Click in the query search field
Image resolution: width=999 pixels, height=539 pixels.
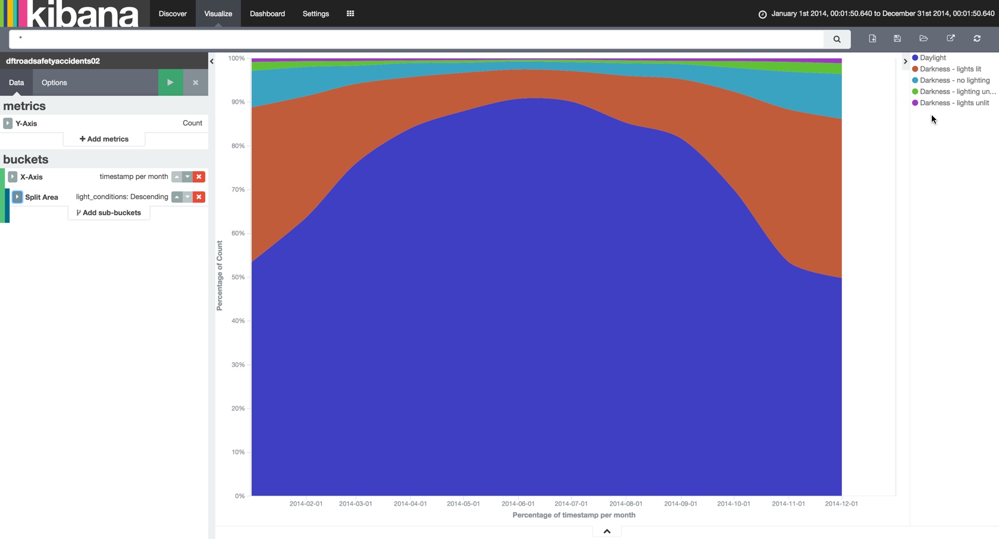[x=416, y=39]
